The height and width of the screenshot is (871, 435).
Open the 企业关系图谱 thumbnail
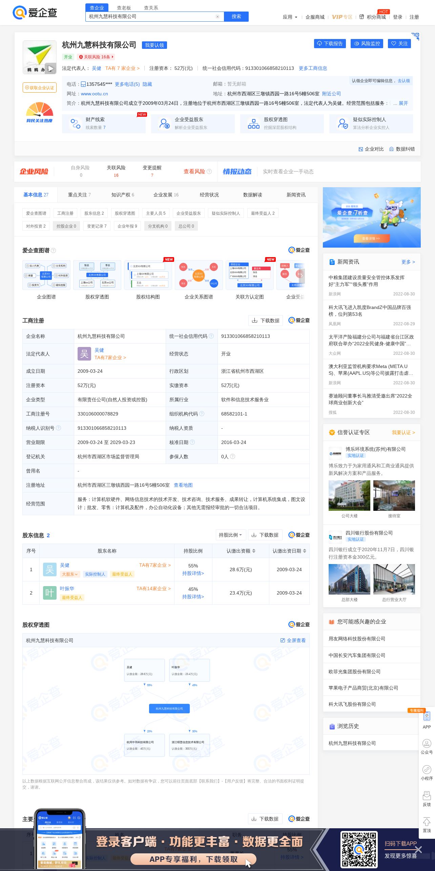[x=199, y=275]
